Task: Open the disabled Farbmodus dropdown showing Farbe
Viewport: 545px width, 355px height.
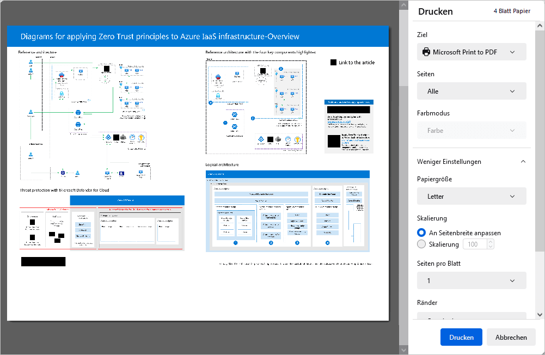Action: (471, 130)
